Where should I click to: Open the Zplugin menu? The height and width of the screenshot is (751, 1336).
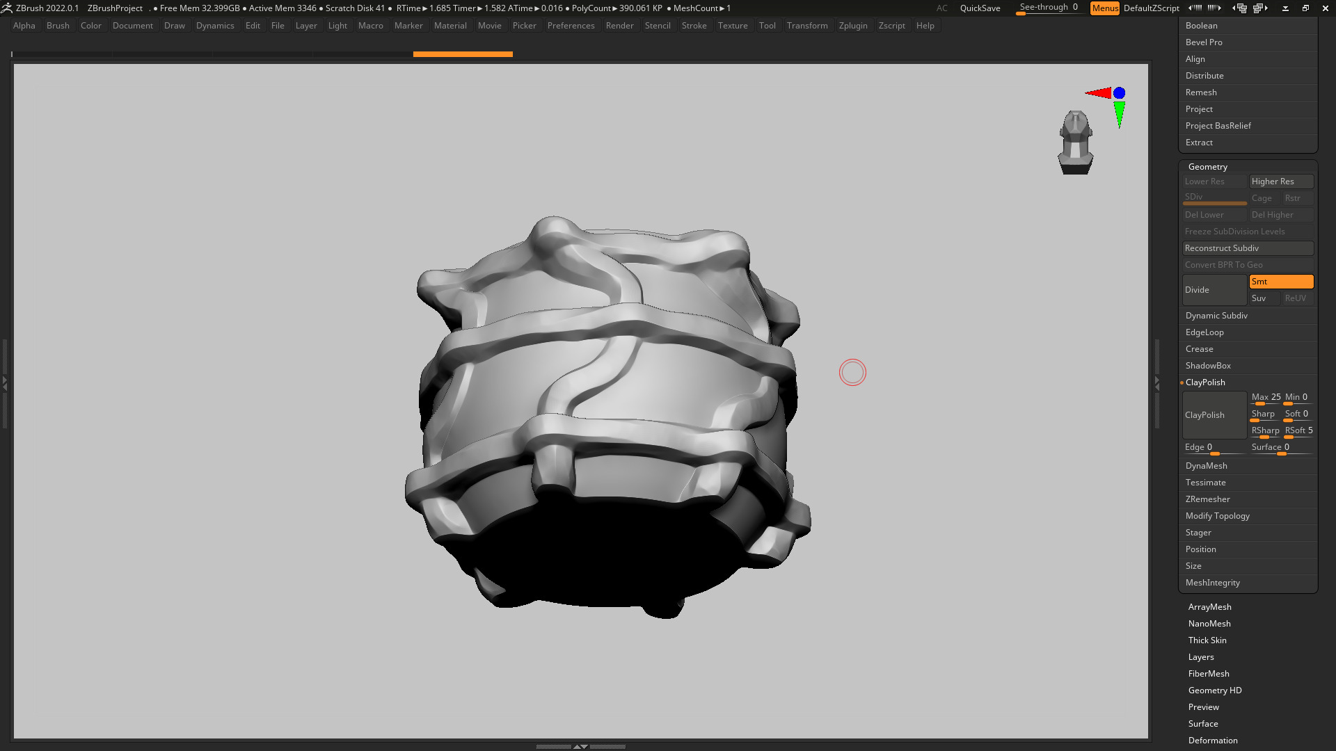(853, 26)
